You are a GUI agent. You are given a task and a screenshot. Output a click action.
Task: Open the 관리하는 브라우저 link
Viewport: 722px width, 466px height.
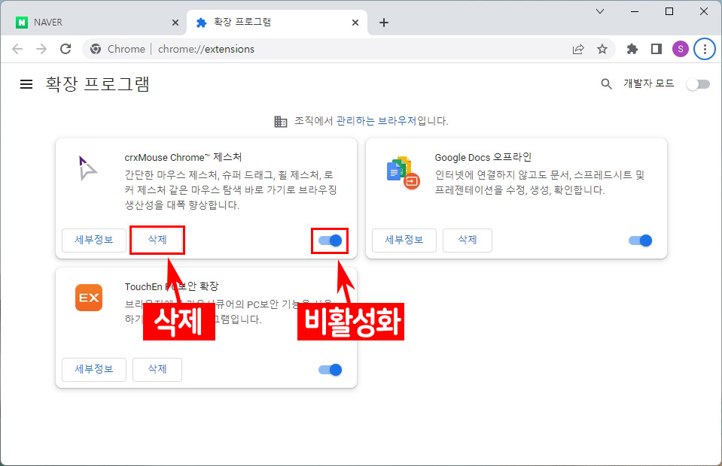click(x=376, y=121)
